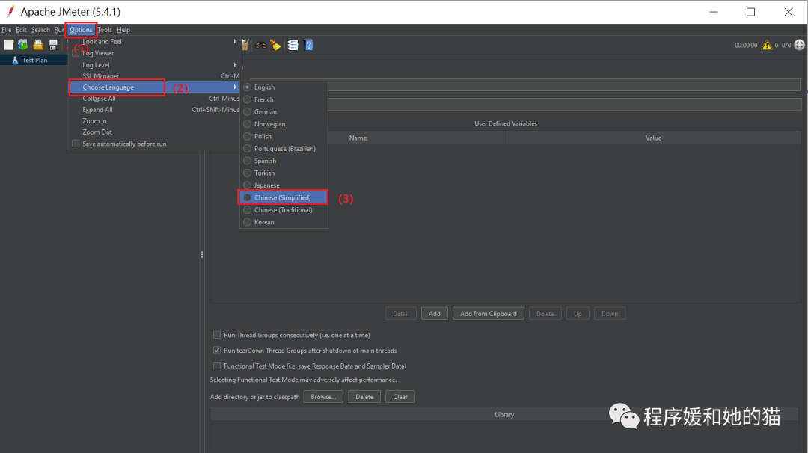
Task: Toggle Log Viewer checkbox in Options menu
Action: click(76, 53)
